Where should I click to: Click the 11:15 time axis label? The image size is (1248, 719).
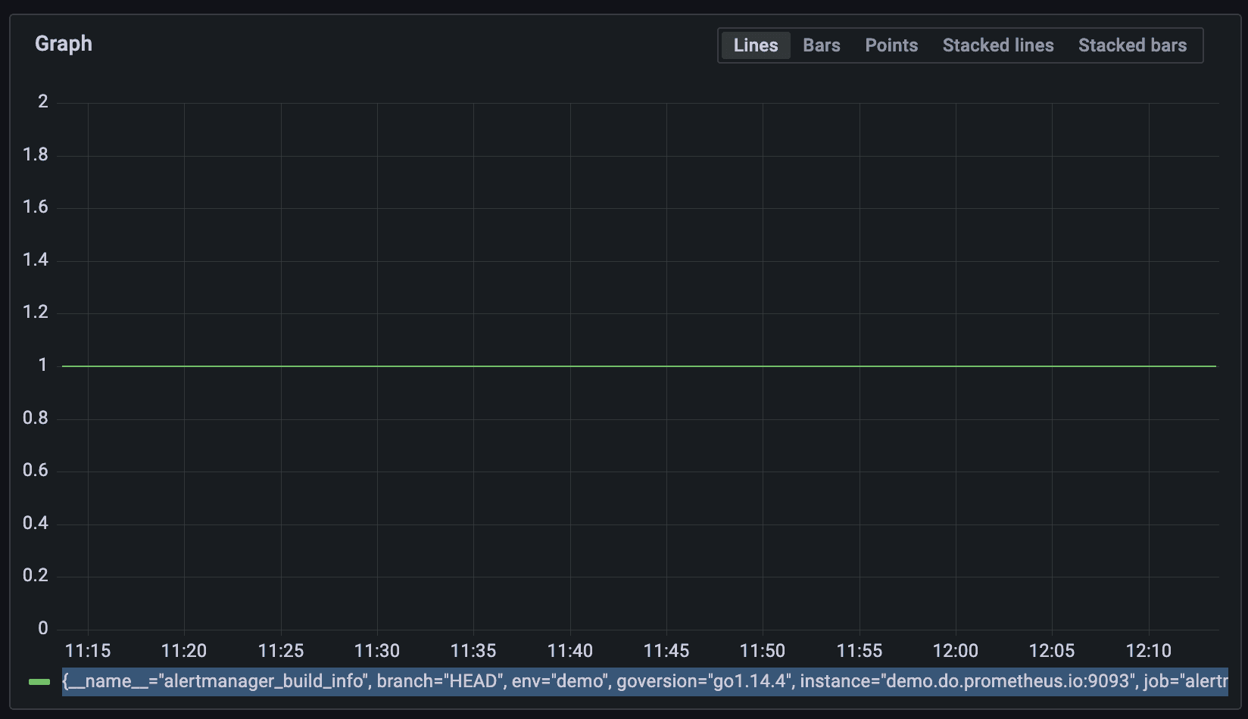click(89, 650)
